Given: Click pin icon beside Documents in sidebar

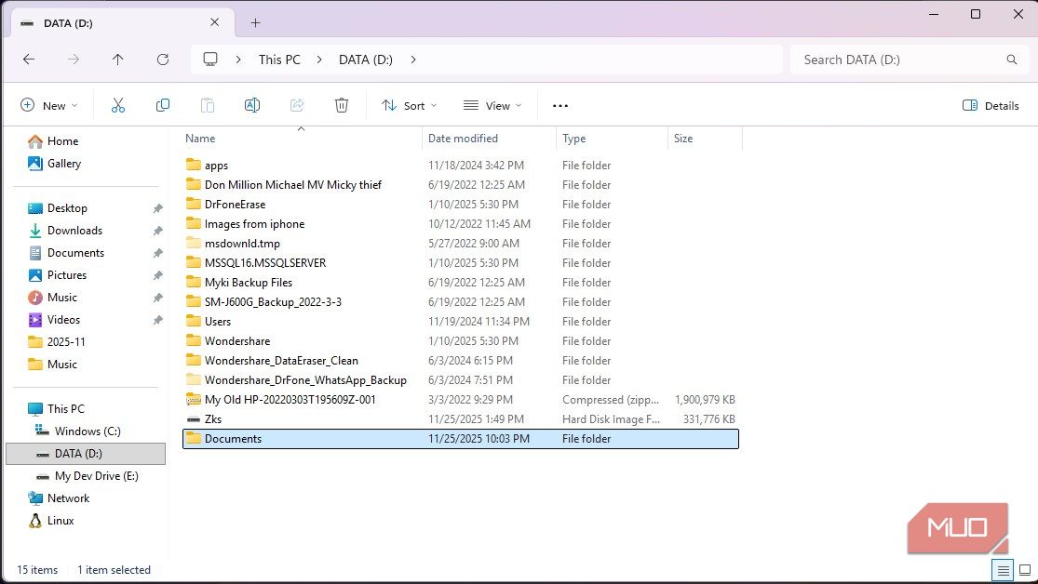Looking at the screenshot, I should [x=157, y=253].
